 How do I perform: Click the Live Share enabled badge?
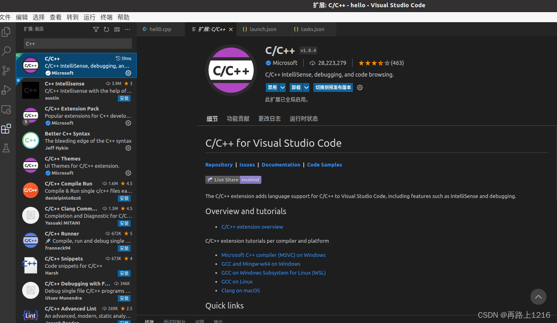tap(233, 180)
